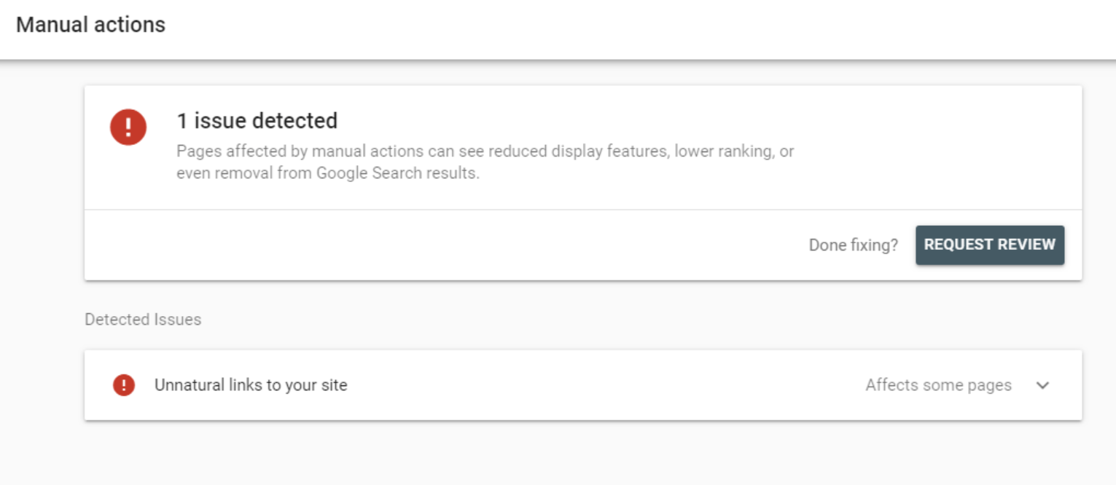This screenshot has height=485, width=1116.
Task: Expand the Unnatural links issue chevron
Action: (x=1042, y=385)
